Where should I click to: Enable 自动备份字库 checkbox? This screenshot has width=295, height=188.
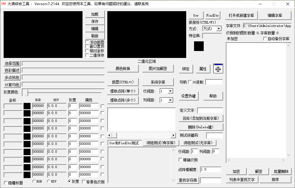point(265,39)
